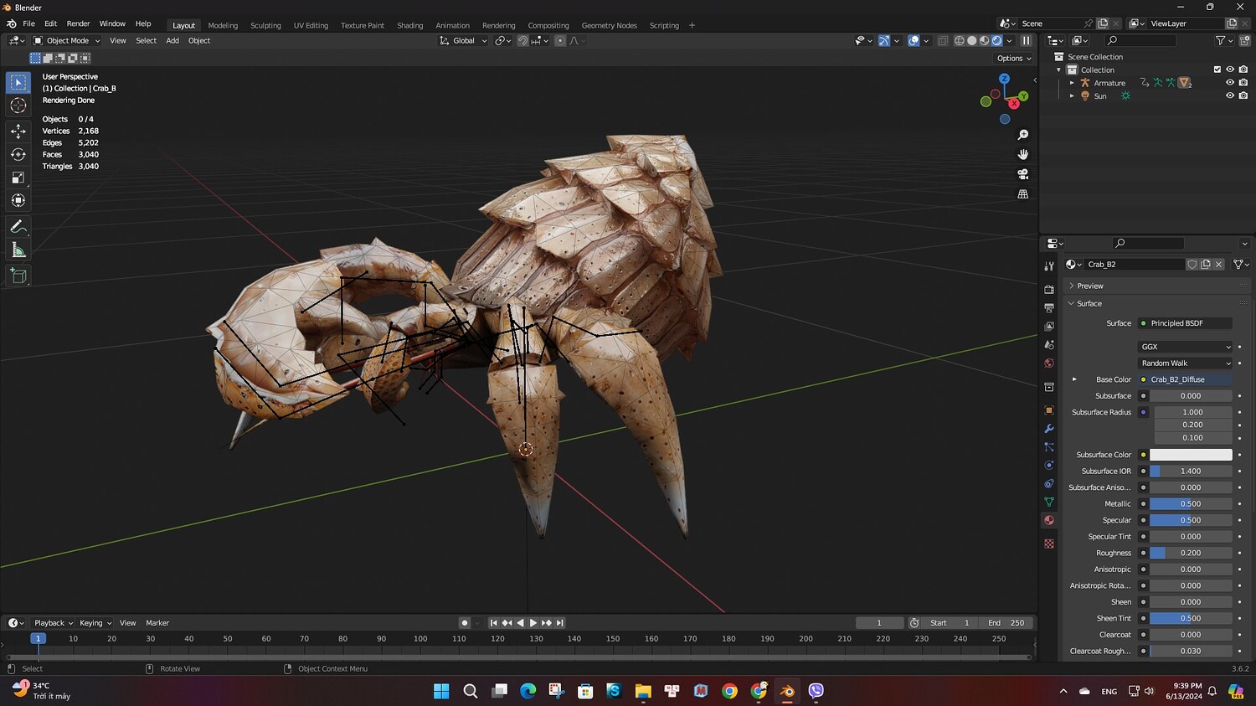
Task: Choose the Annotate tool
Action: point(18,227)
